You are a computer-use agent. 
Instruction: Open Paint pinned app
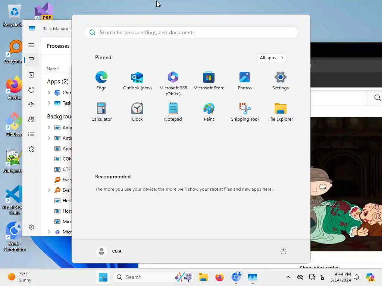coord(209,112)
